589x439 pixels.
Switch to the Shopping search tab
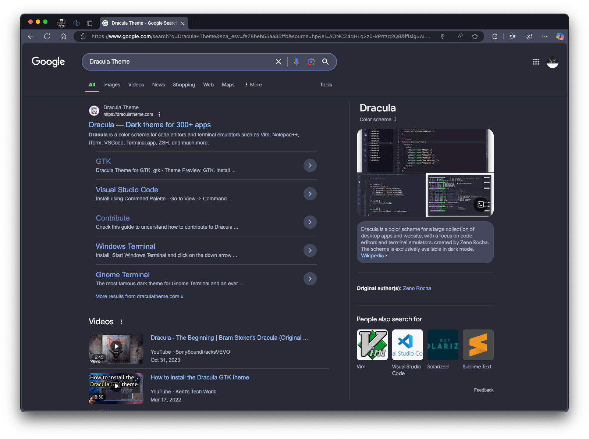[x=184, y=85]
